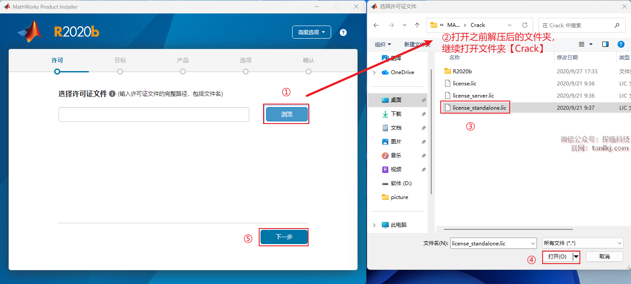Open view options dropdown arrow
The height and width of the screenshot is (284, 631).
591,44
